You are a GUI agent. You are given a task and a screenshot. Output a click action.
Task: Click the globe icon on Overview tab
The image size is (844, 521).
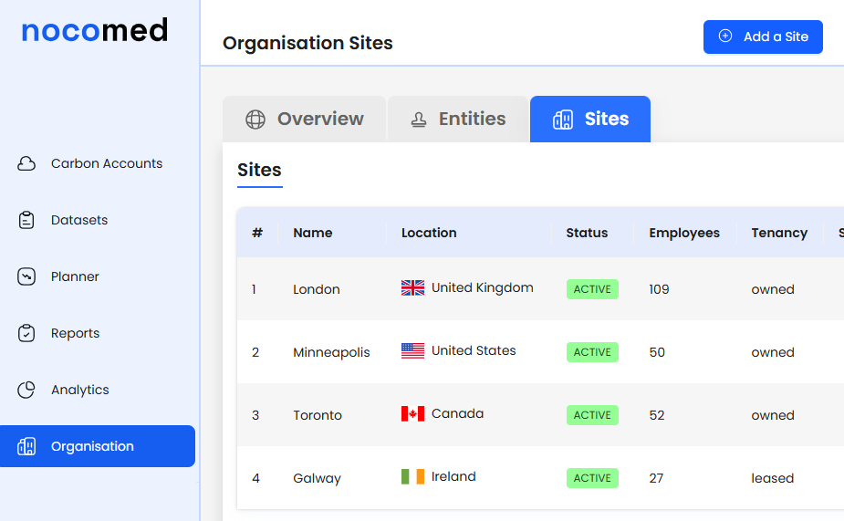tap(255, 119)
